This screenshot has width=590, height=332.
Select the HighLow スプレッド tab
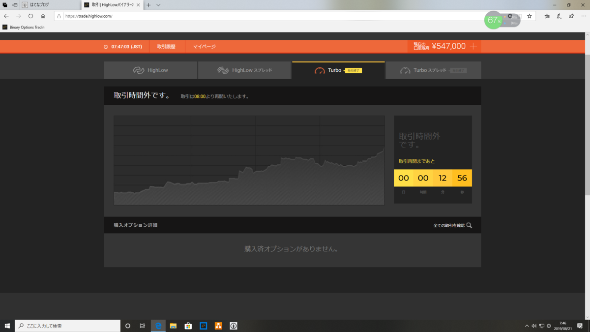coord(244,70)
